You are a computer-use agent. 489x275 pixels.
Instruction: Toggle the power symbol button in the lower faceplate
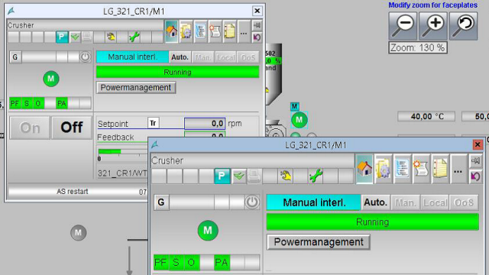[x=251, y=202]
